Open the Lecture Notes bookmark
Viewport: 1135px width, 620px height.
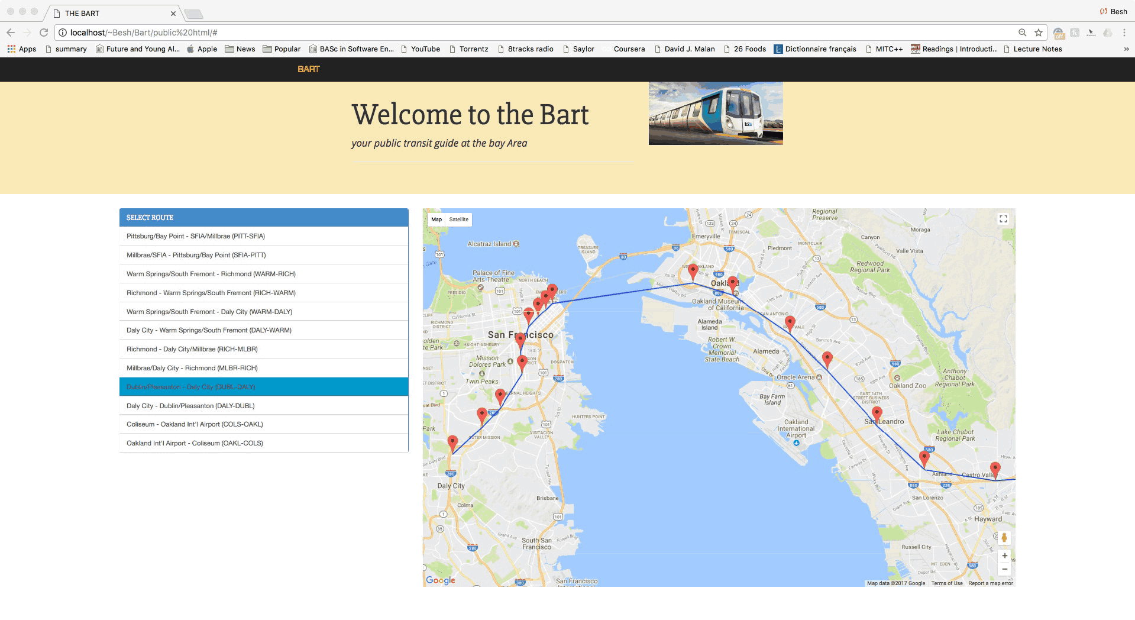(x=1033, y=49)
